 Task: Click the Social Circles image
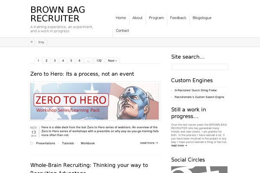[199, 170]
